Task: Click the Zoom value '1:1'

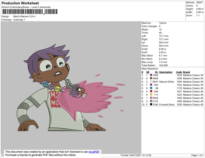Action: click(x=198, y=16)
